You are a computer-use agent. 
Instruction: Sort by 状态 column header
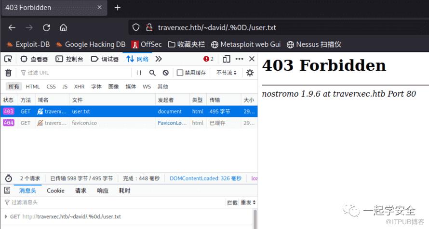pyautogui.click(x=9, y=100)
